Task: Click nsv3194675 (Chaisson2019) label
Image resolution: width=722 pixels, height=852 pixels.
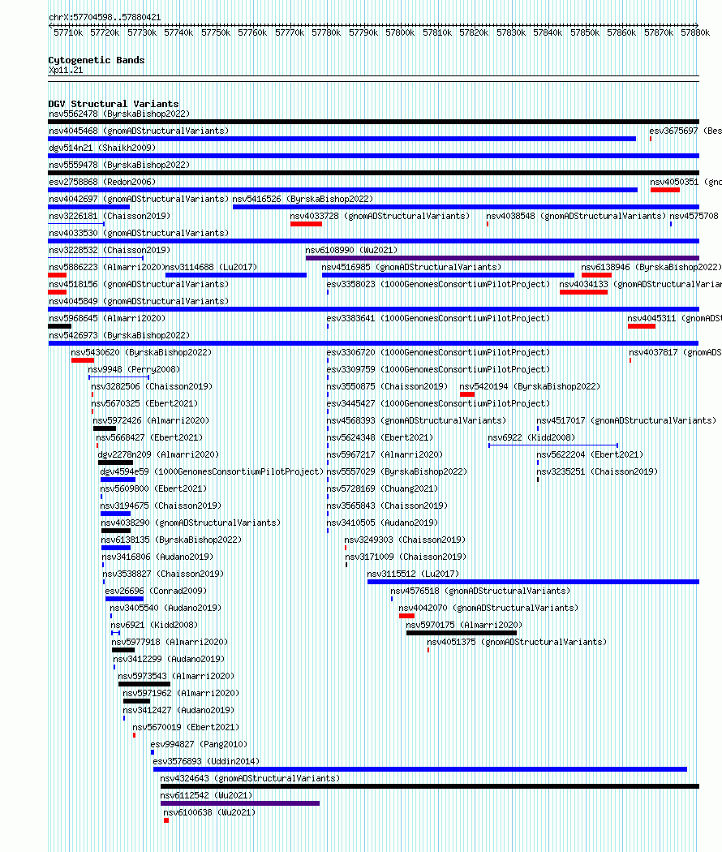Action: click(161, 506)
